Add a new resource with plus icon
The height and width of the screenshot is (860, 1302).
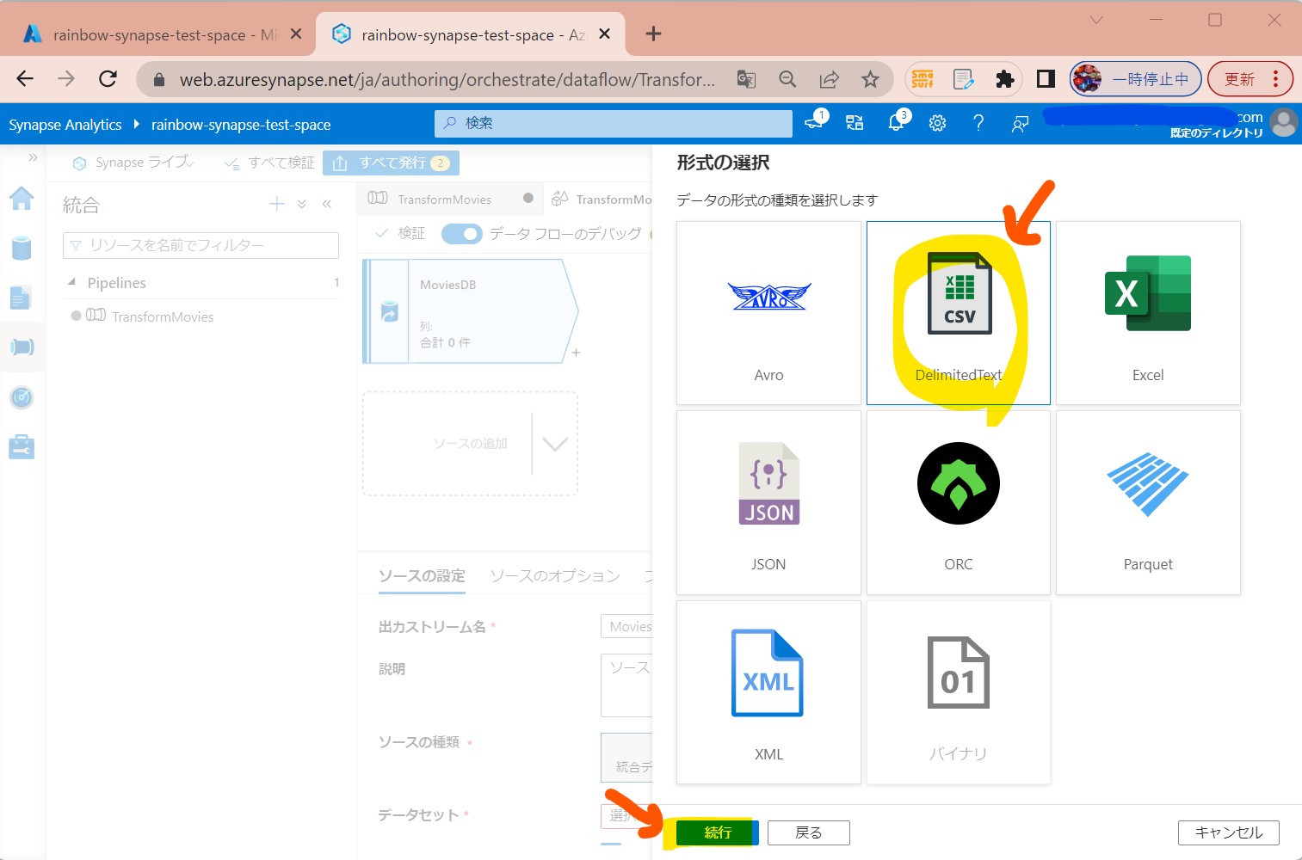[x=276, y=204]
